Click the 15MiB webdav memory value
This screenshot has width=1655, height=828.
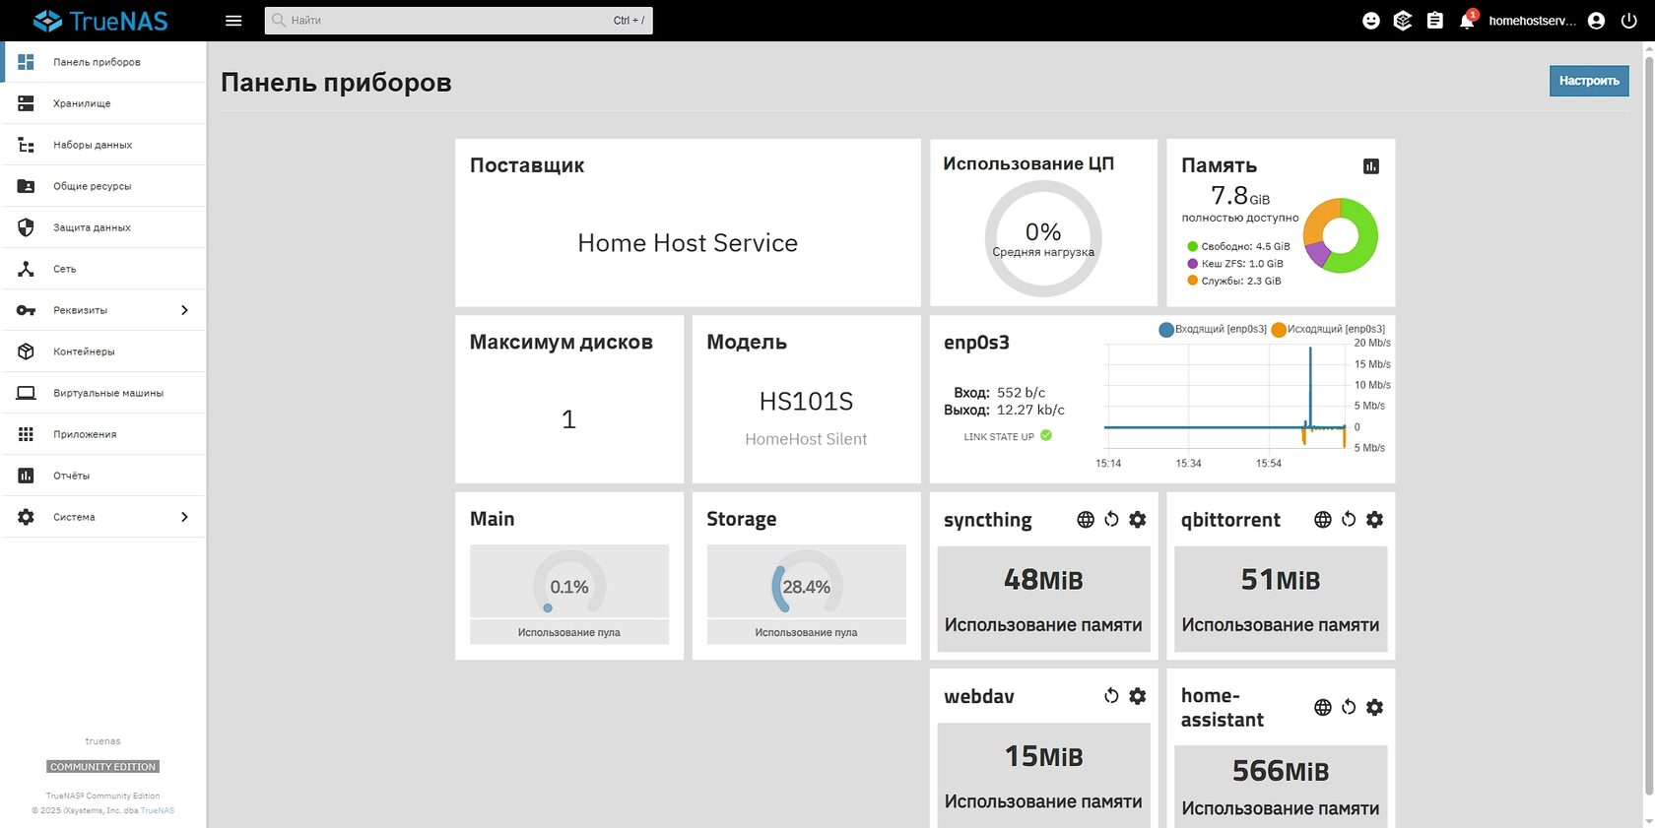1043,756
